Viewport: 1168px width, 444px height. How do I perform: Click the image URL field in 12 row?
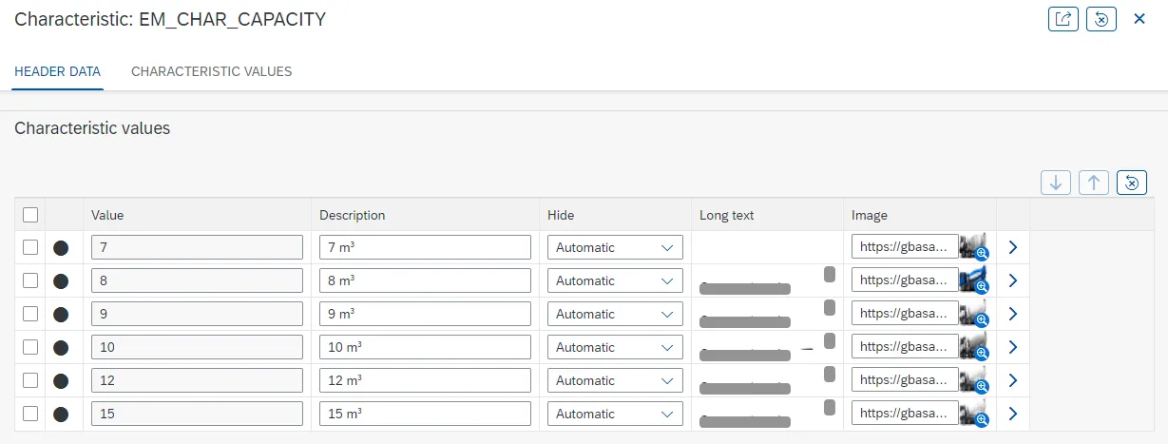pos(904,380)
